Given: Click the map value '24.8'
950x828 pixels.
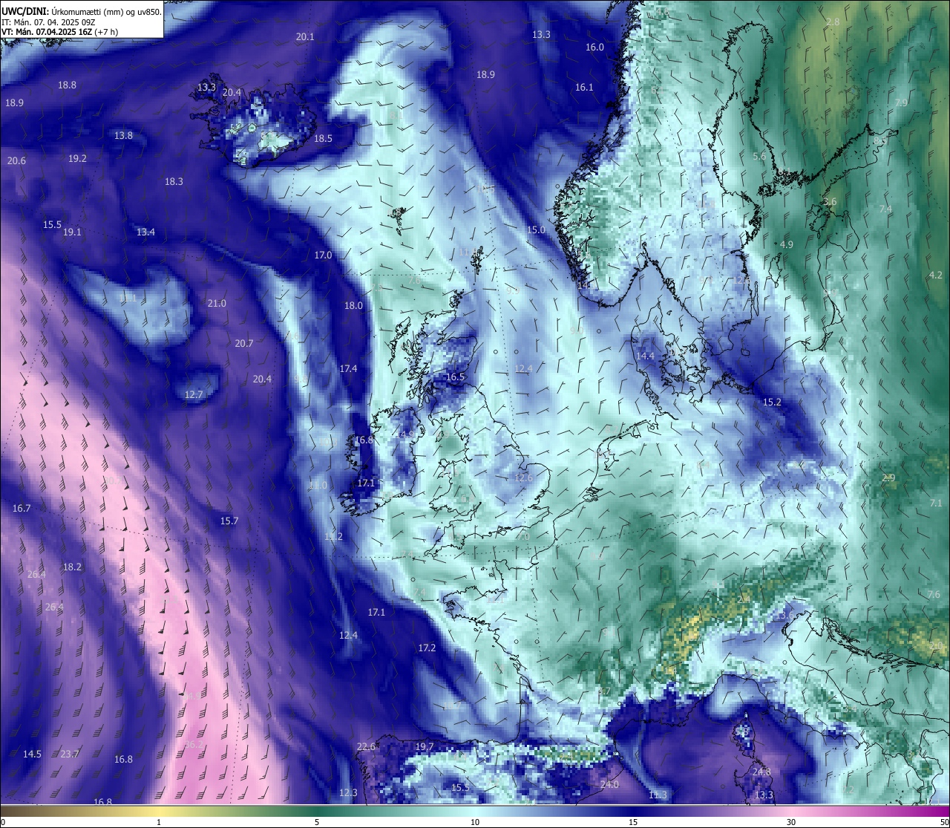Looking at the screenshot, I should coord(761,772).
